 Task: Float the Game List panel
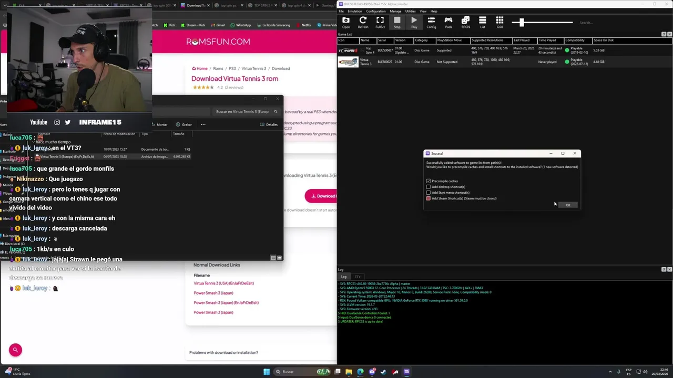click(664, 34)
